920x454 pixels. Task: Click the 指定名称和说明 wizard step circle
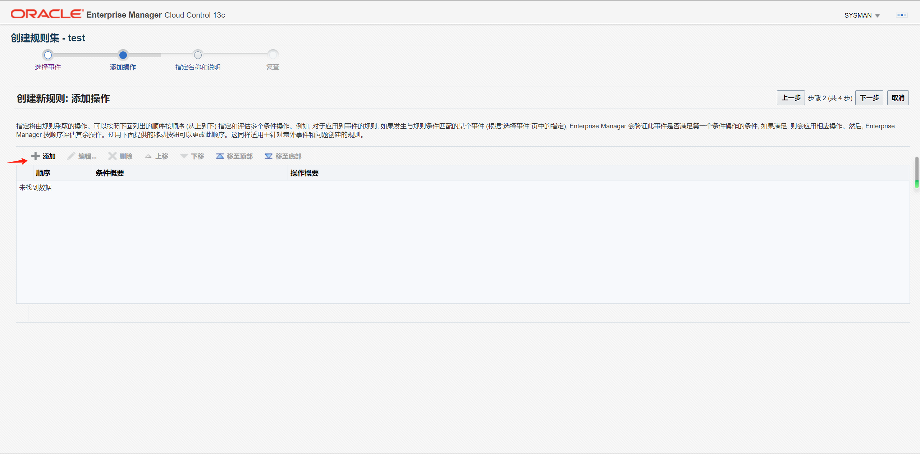pyautogui.click(x=198, y=55)
